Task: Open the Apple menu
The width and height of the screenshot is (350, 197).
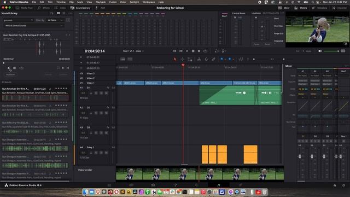Action: point(4,2)
